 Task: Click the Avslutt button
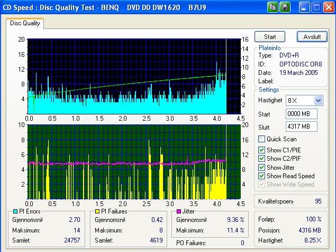click(312, 37)
